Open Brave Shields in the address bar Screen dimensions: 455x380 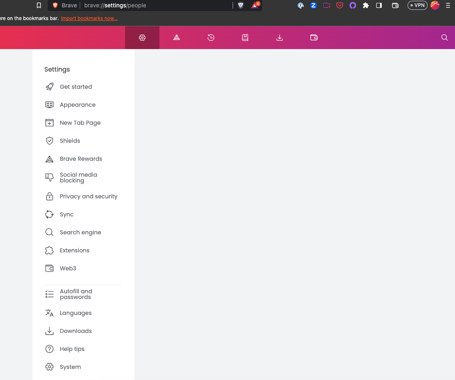click(x=241, y=5)
